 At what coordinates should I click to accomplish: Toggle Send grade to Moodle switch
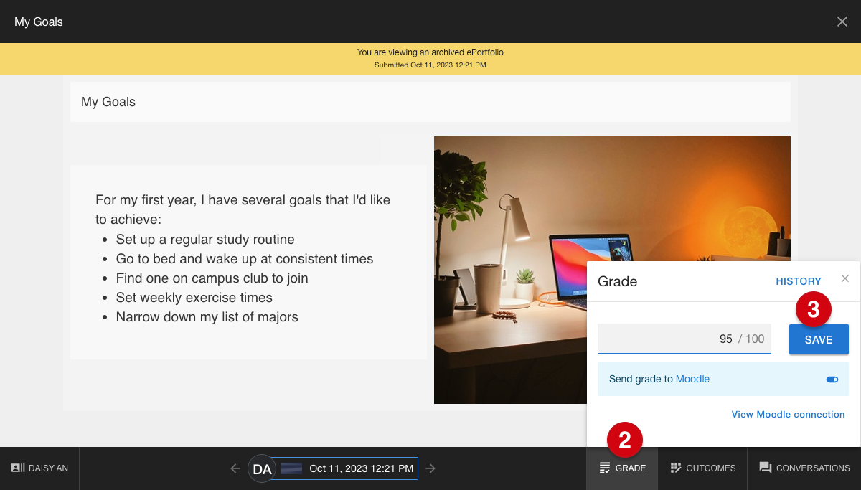tap(832, 379)
